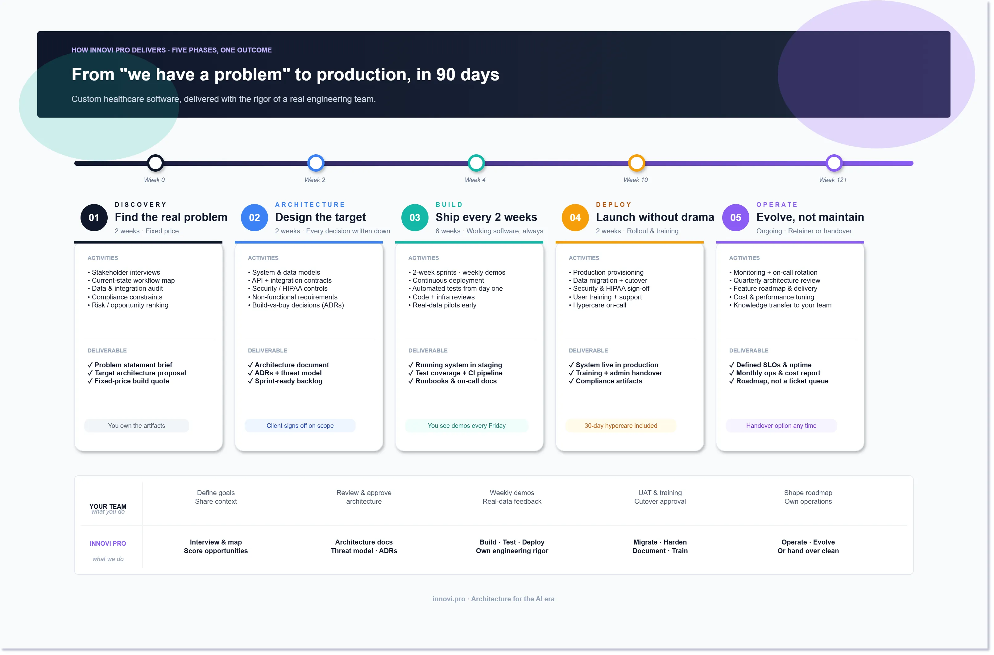Click the 'Client signs off on scope' badge

point(300,426)
